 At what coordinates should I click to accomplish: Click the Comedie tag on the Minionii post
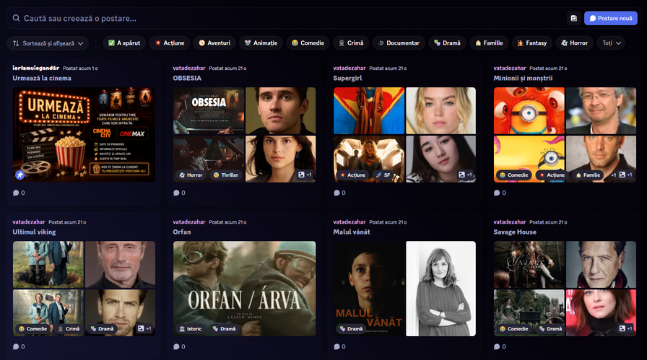point(513,175)
